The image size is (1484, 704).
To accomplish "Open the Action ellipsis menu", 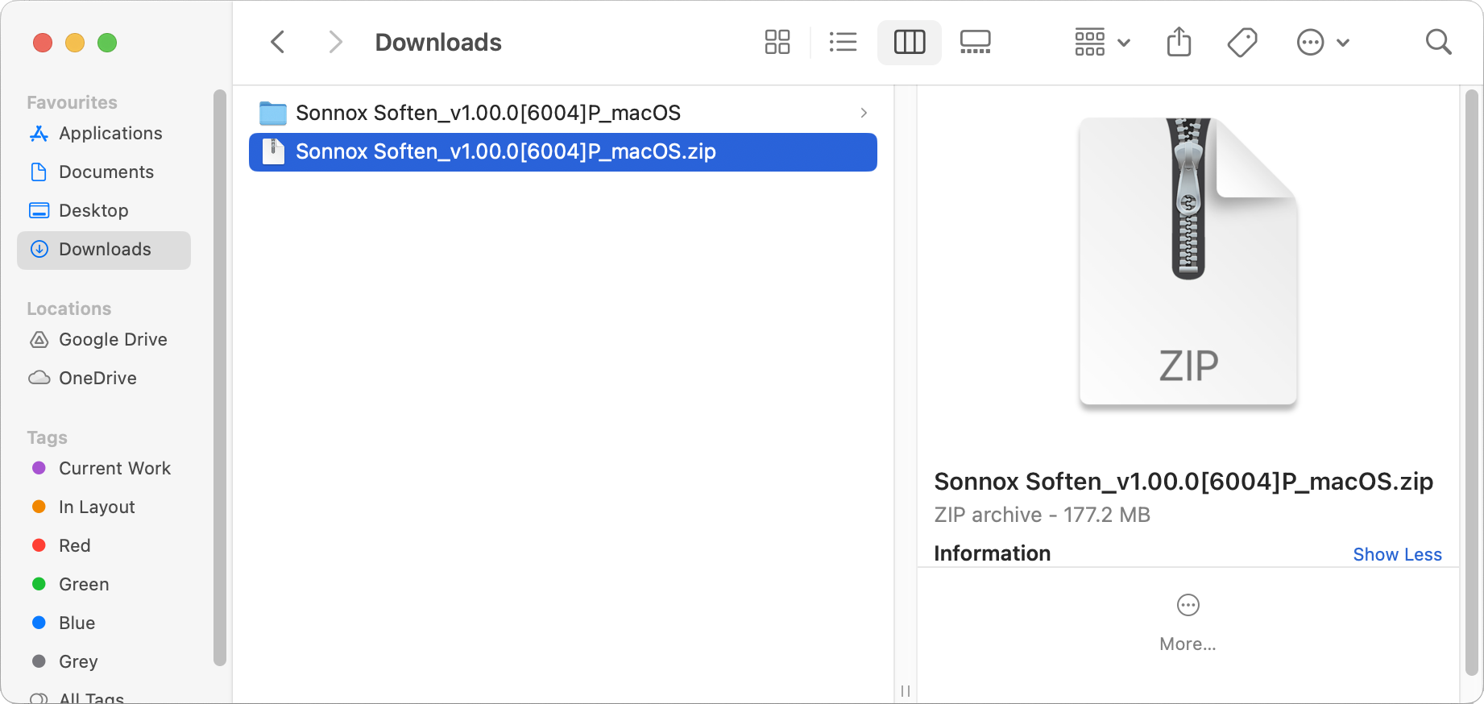I will coord(1323,42).
